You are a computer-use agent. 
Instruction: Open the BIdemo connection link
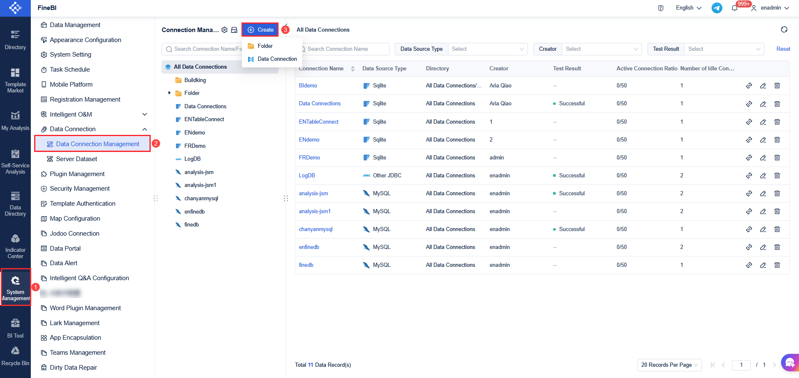click(308, 86)
